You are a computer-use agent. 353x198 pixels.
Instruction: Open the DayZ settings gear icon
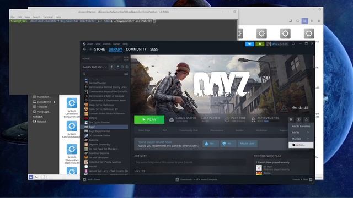click(291, 119)
